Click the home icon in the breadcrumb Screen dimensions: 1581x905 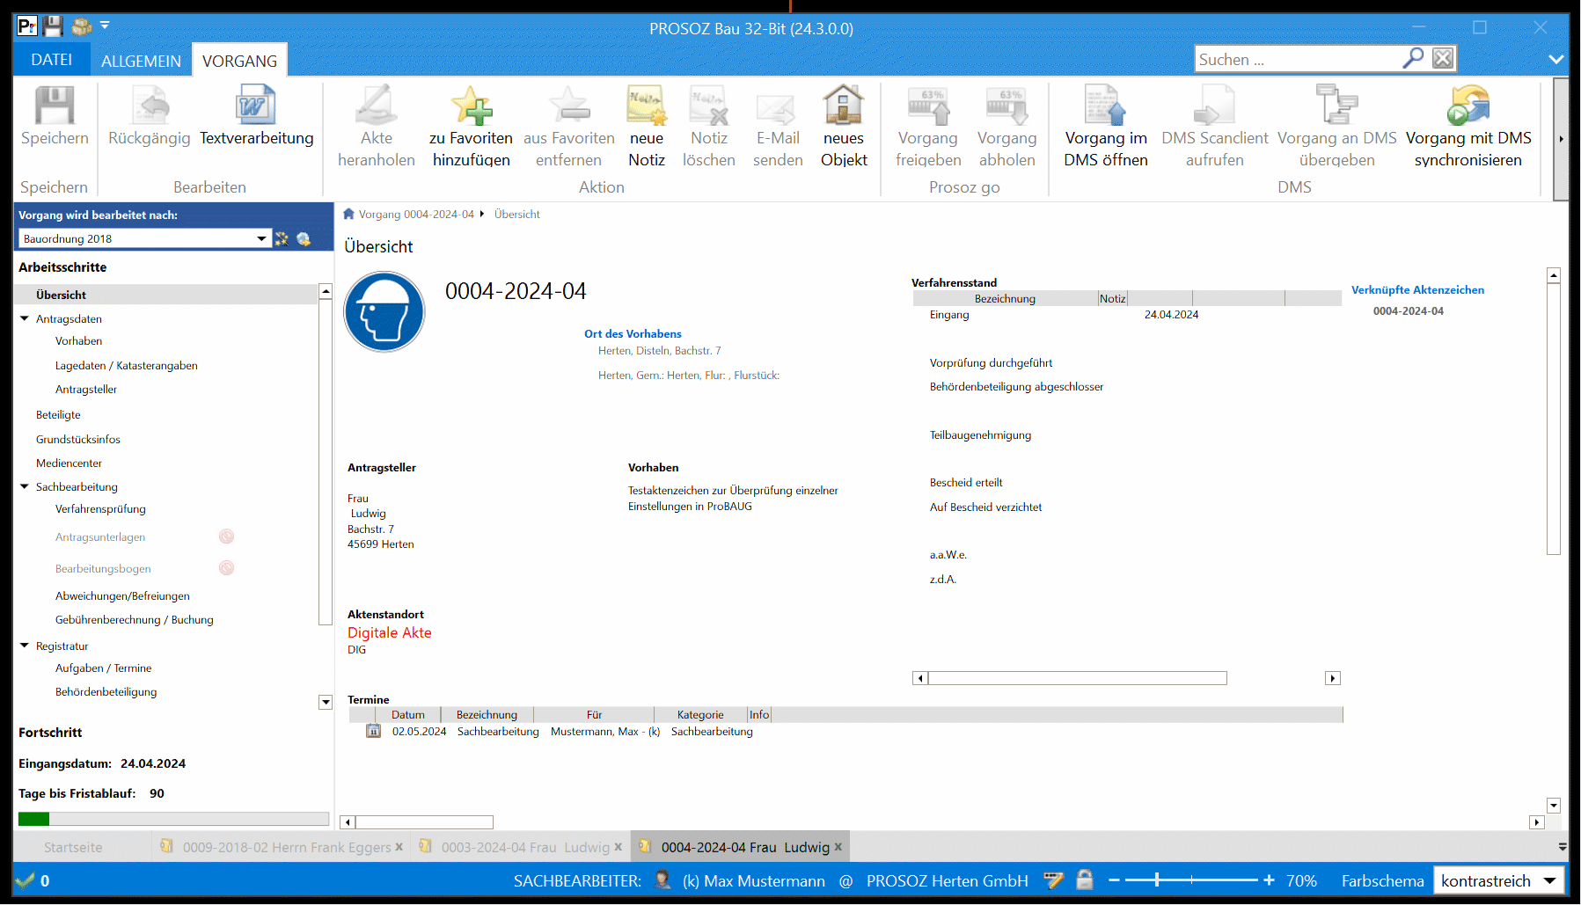[348, 214]
